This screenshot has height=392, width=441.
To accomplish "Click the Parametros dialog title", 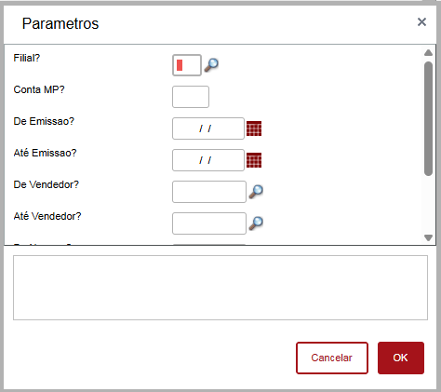I will (x=60, y=24).
